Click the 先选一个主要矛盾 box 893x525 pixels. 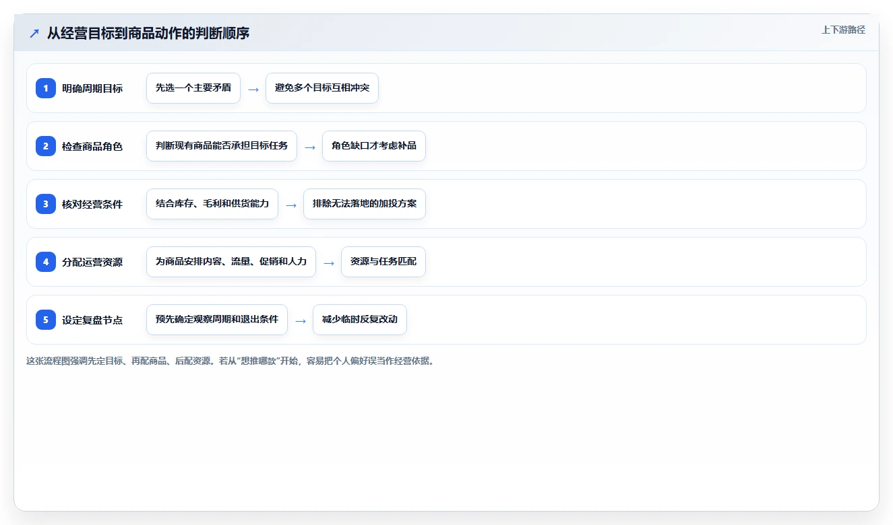(193, 88)
